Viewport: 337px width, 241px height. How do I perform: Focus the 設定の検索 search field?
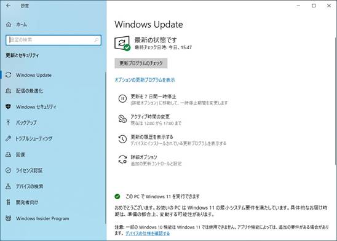pos(54,40)
